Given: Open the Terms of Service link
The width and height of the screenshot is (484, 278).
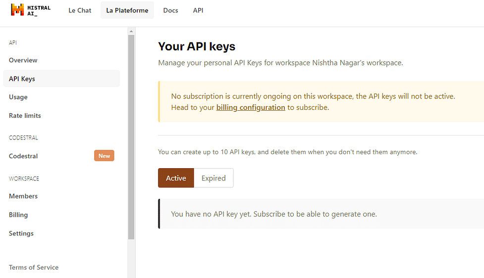Looking at the screenshot, I should point(34,267).
